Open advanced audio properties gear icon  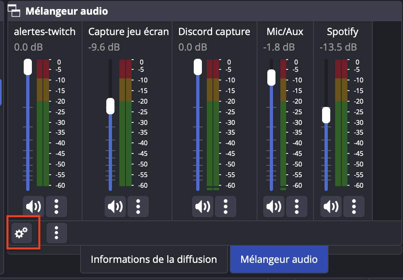coord(22,233)
